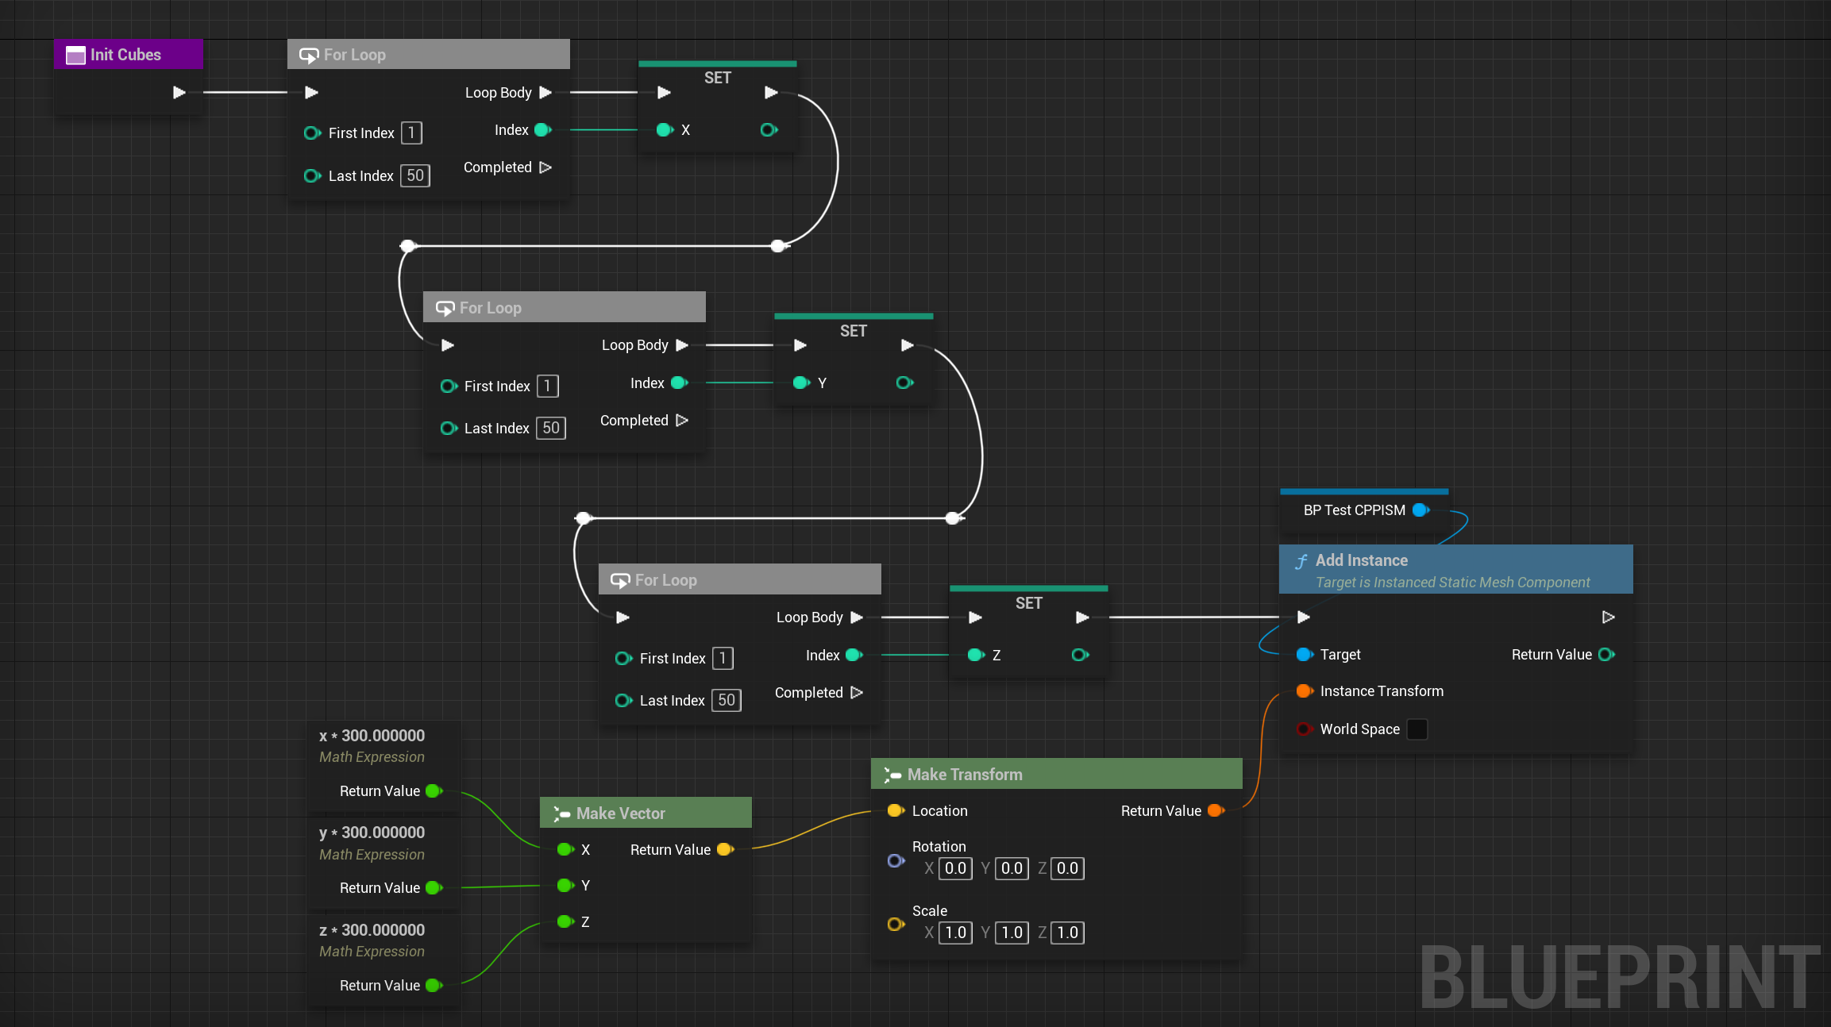1831x1027 pixels.
Task: Click Loop Body exec pin of third For Loop
Action: click(x=857, y=617)
